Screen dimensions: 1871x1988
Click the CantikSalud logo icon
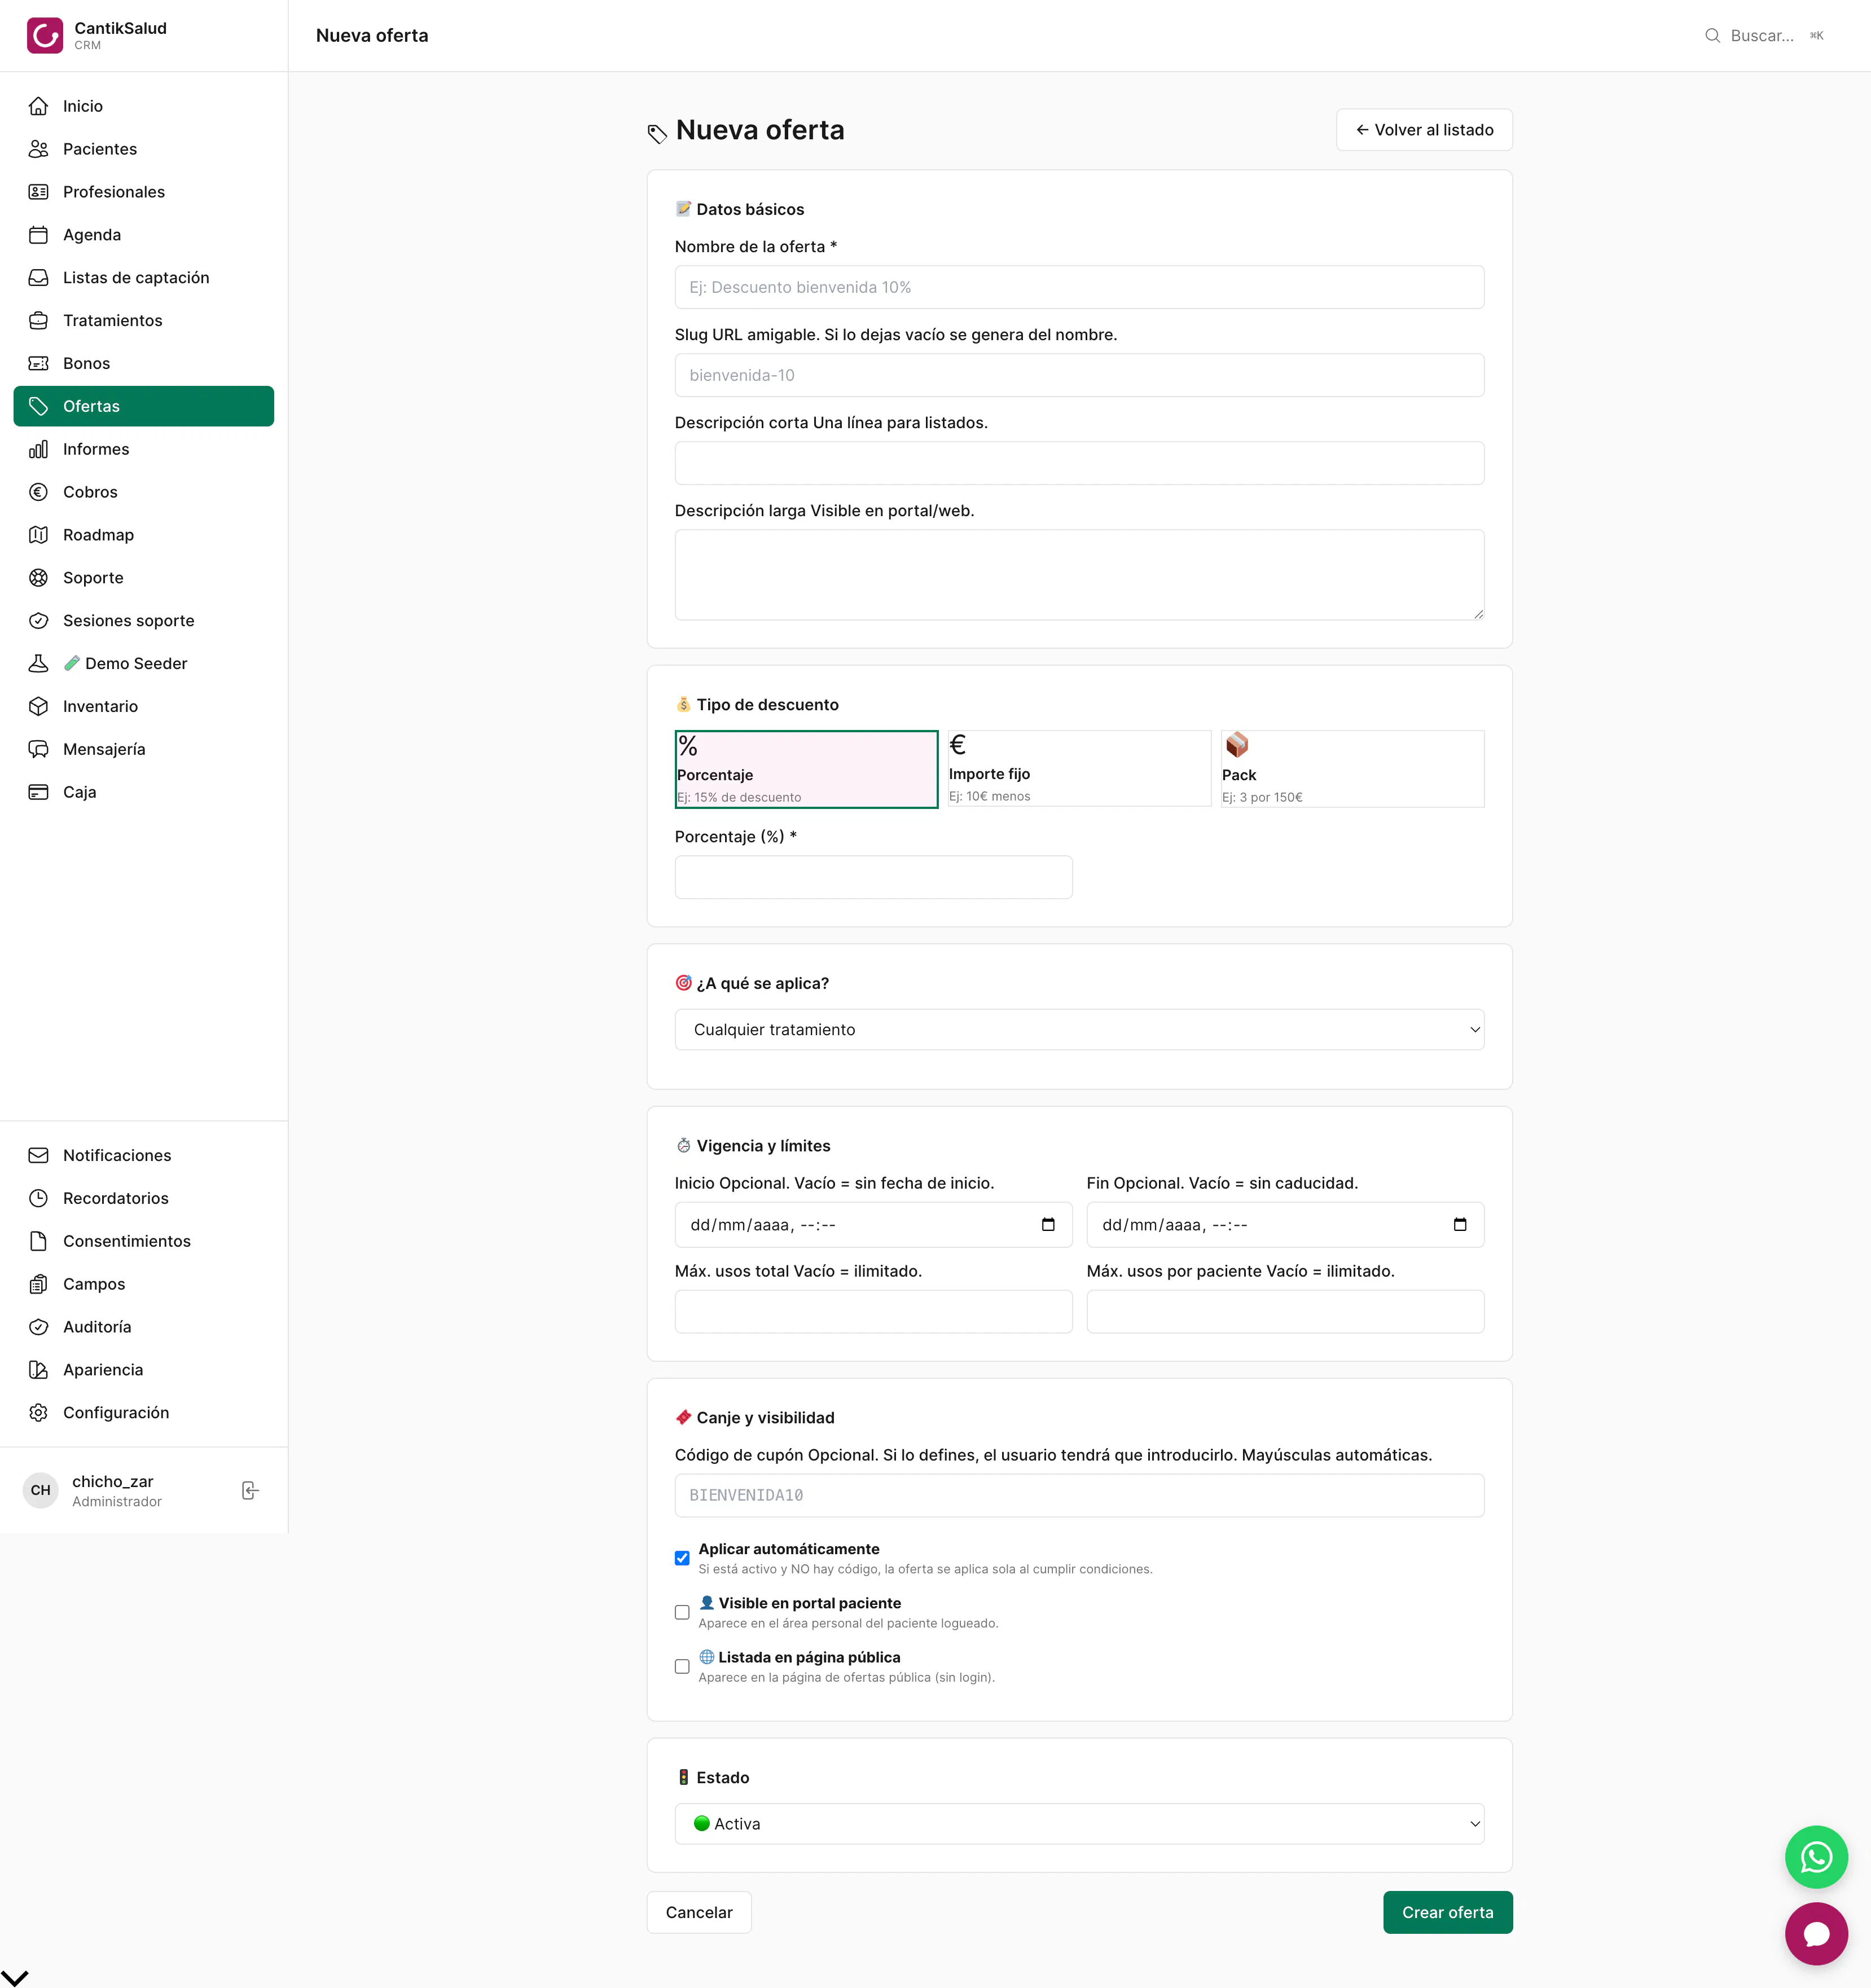(45, 36)
